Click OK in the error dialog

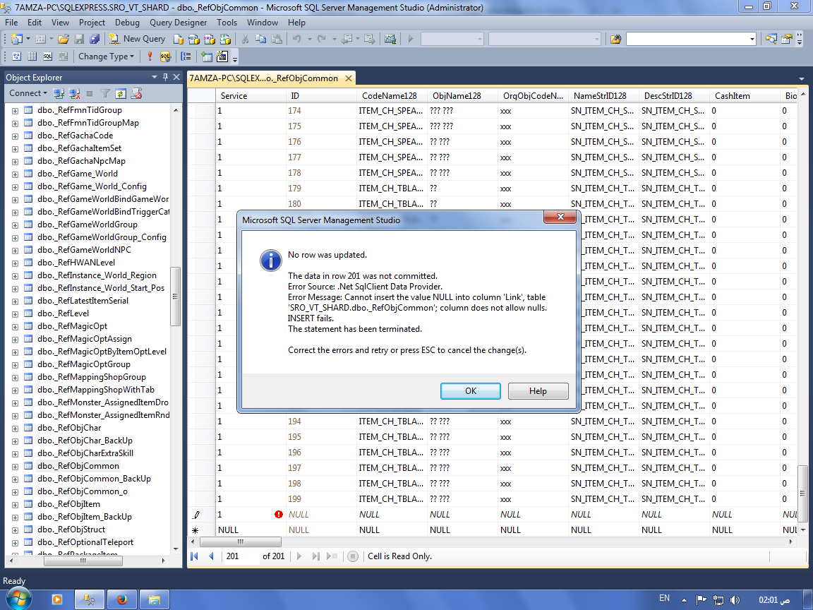470,391
